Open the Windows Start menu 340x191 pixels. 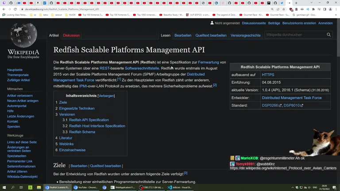(4, 187)
